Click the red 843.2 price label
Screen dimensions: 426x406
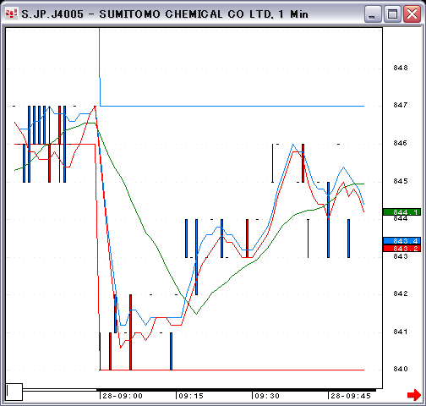tap(401, 249)
